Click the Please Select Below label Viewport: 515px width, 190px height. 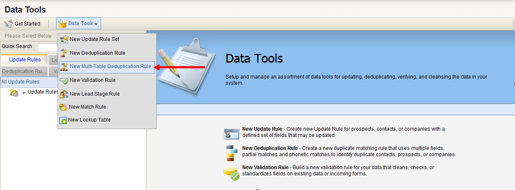click(x=28, y=36)
